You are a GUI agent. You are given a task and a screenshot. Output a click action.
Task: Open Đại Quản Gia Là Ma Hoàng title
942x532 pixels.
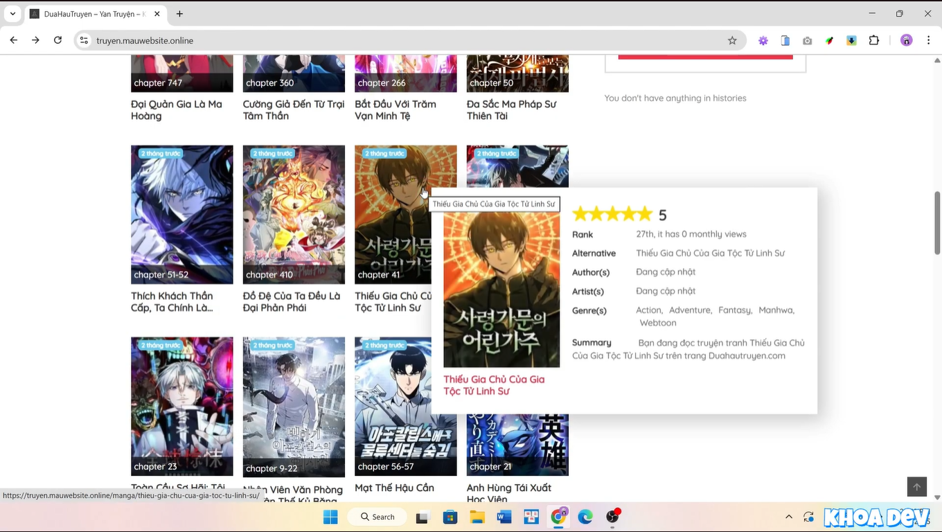[177, 110]
